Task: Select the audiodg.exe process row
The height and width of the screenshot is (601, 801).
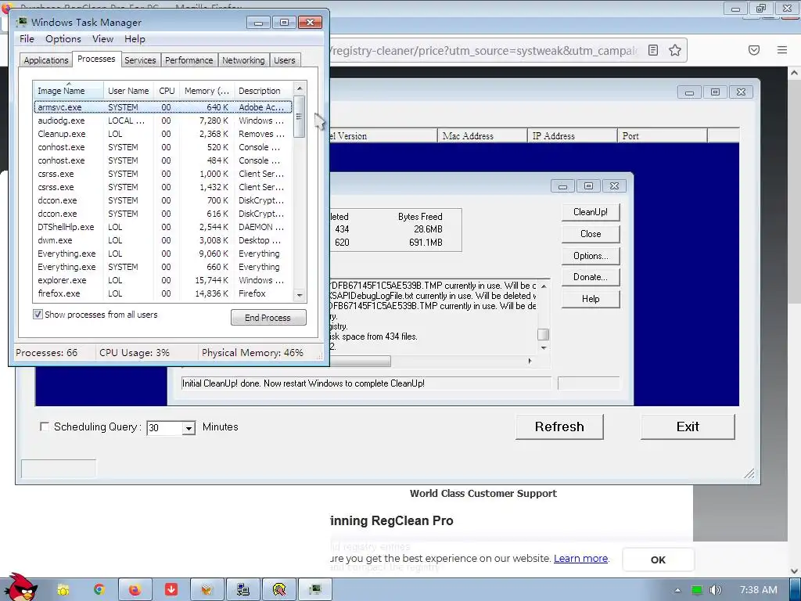Action: [x=163, y=121]
